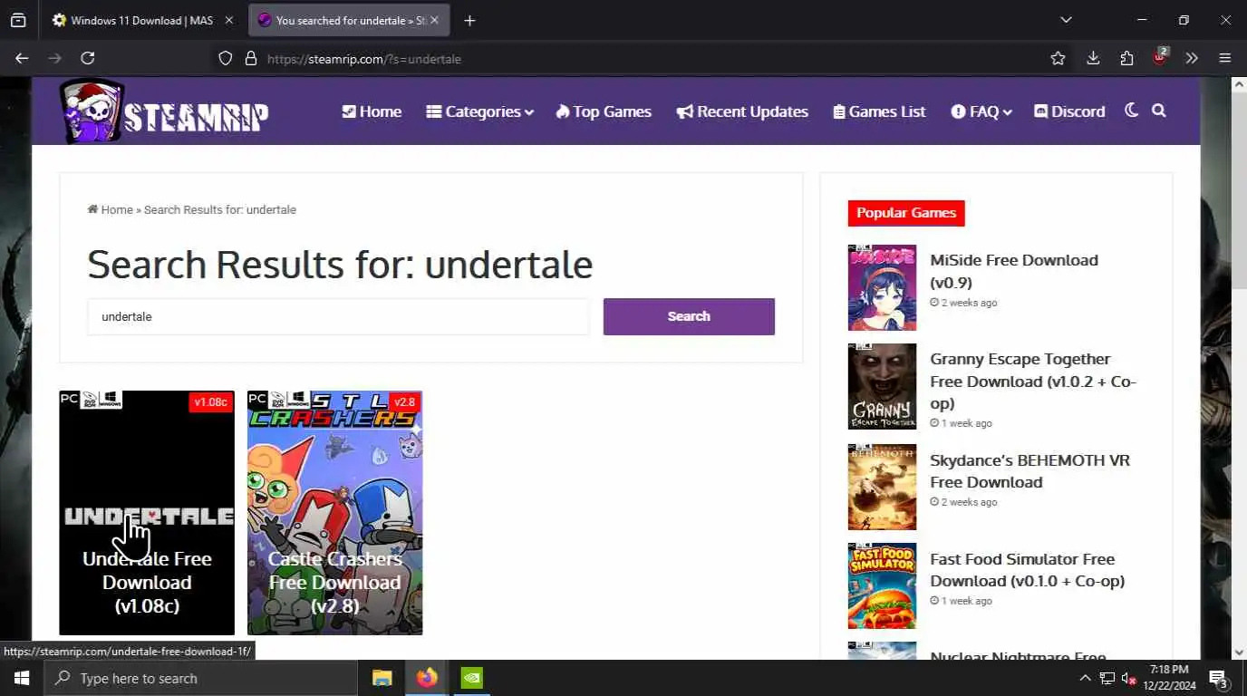Open Top Games in the navbar
Image resolution: width=1247 pixels, height=696 pixels.
(604, 111)
